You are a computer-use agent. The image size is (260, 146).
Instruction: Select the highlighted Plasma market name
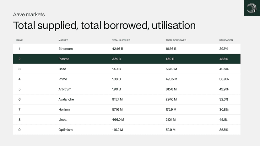pyautogui.click(x=64, y=59)
